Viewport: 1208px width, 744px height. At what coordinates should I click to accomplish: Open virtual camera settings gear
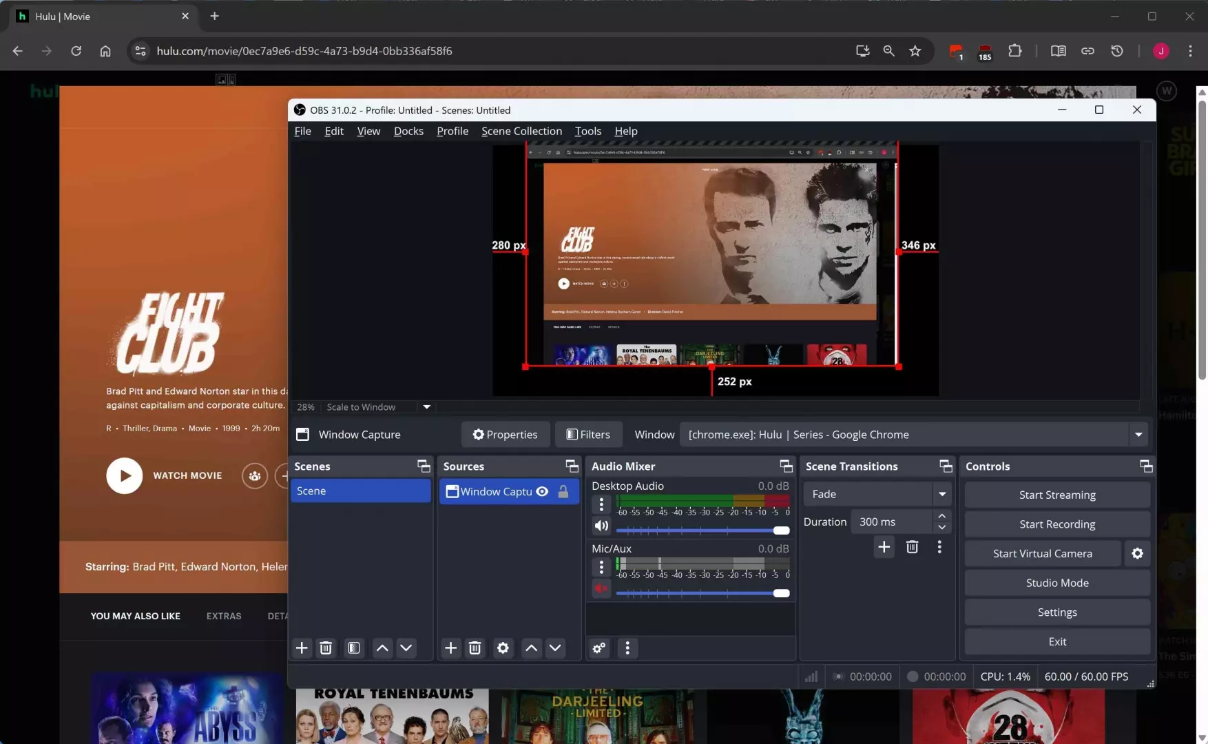(1138, 553)
